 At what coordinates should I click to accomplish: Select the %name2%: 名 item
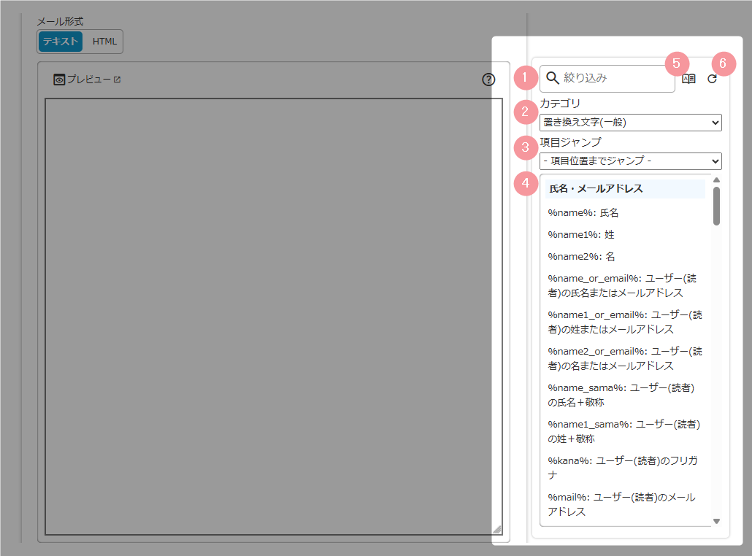pos(581,257)
